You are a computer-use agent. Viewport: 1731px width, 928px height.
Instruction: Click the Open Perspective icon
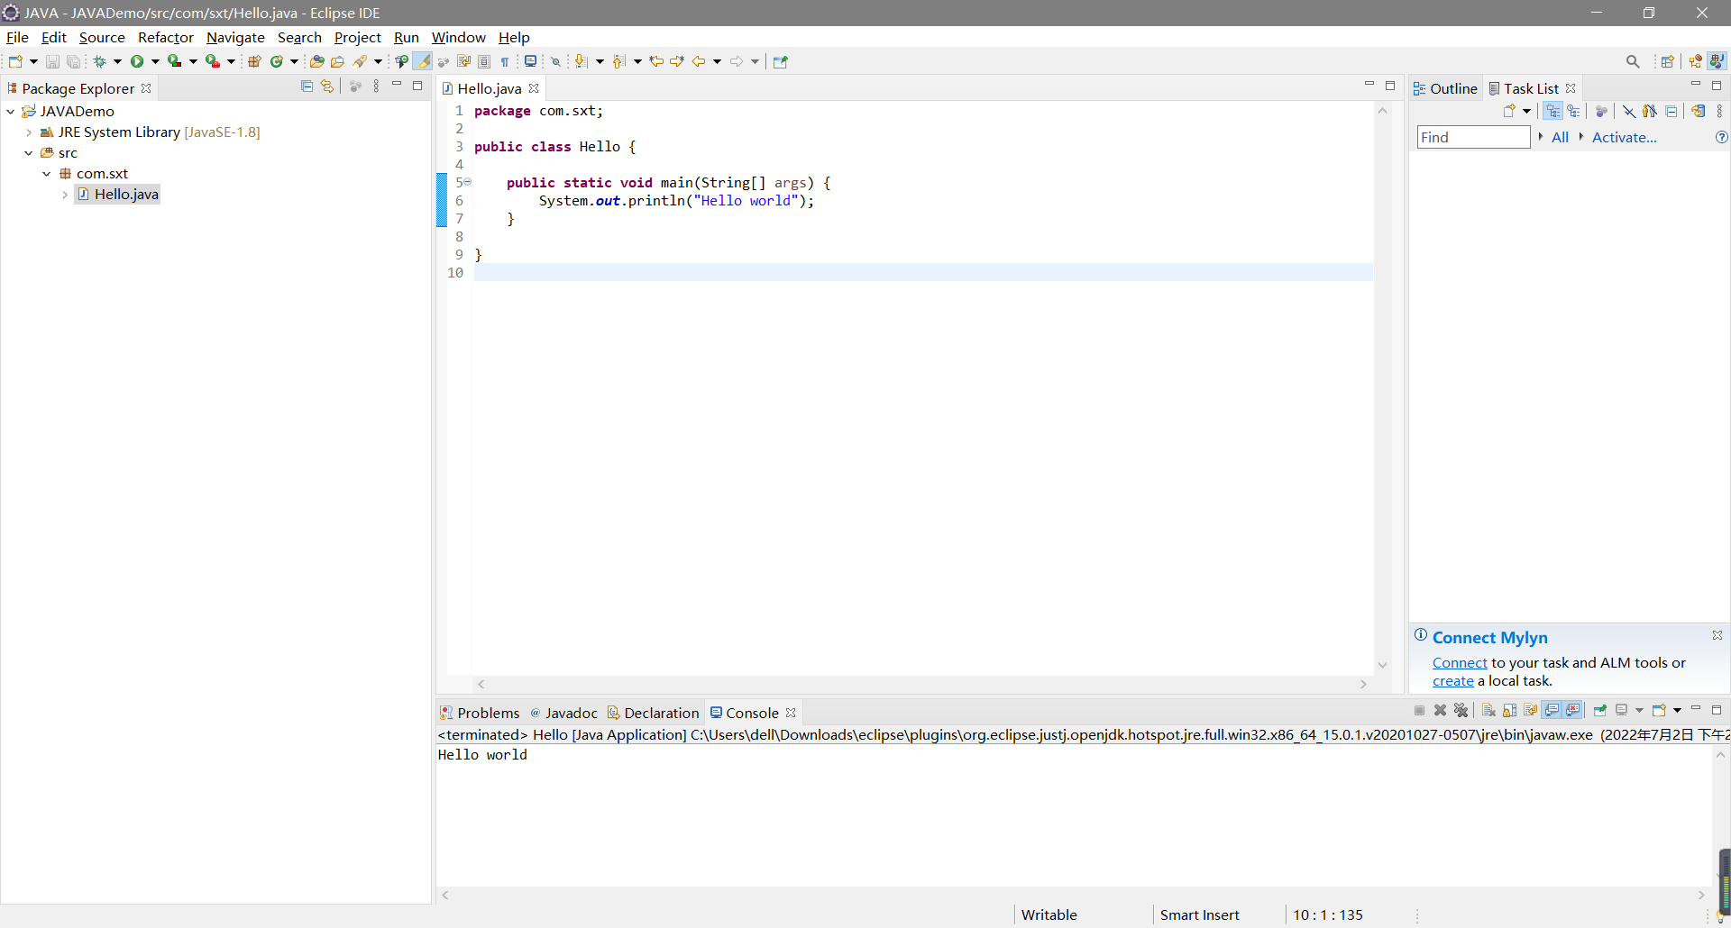coord(1668,61)
